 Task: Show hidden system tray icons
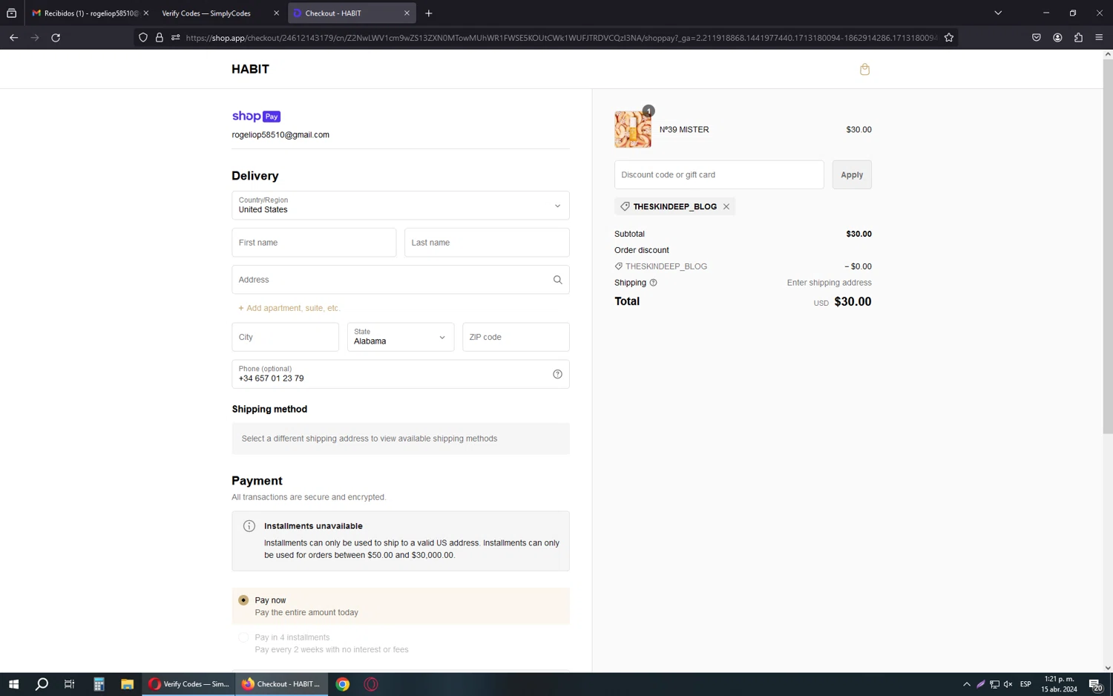[x=966, y=684]
